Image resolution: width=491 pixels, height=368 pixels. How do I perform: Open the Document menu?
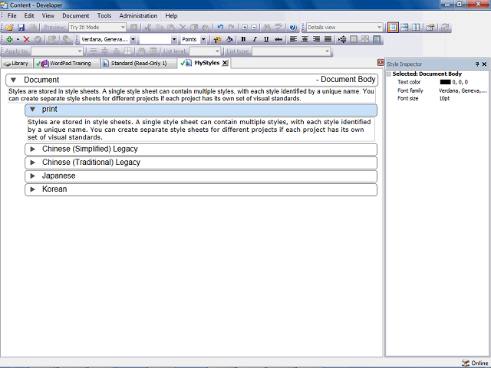(x=75, y=15)
